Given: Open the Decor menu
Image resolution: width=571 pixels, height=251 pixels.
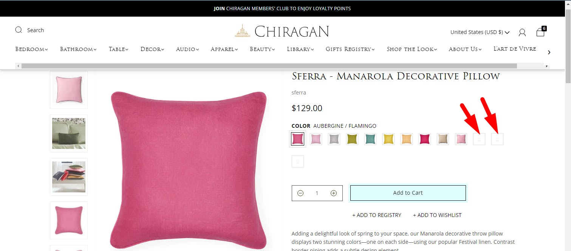Looking at the screenshot, I should coord(152,49).
